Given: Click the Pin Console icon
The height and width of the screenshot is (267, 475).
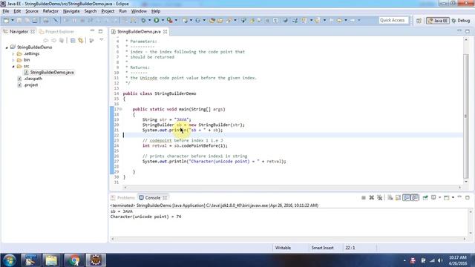Looking at the screenshot, I should (425, 198).
